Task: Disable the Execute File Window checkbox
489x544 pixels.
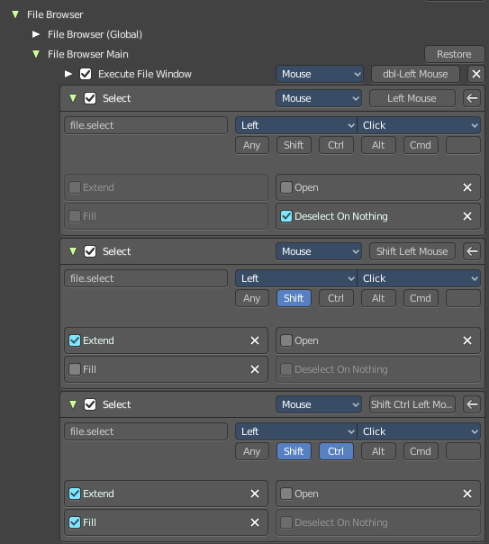Action: tap(86, 74)
